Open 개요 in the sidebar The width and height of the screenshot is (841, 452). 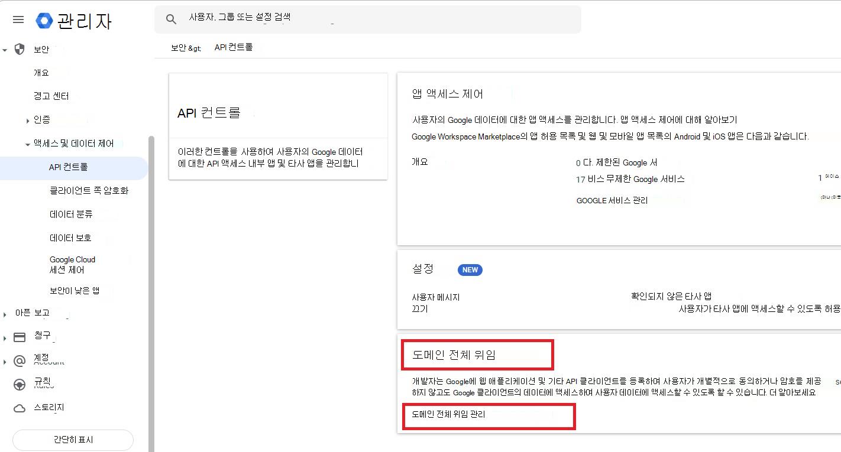coord(41,73)
